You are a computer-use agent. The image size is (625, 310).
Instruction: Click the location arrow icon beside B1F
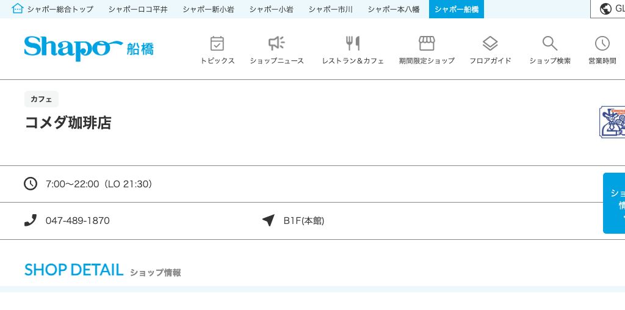[269, 220]
